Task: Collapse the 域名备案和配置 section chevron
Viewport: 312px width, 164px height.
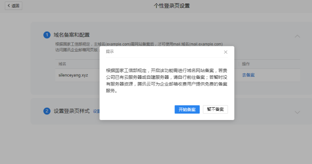Action: 297,36
